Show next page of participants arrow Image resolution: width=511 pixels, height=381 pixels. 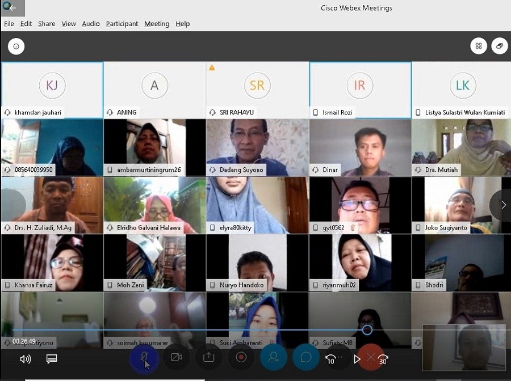pyautogui.click(x=502, y=205)
